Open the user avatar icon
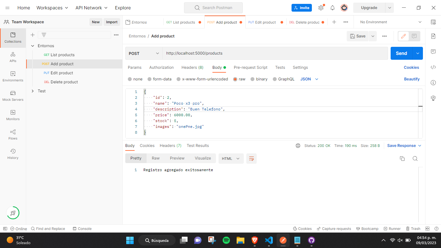This screenshot has height=248, width=441. coord(344,8)
